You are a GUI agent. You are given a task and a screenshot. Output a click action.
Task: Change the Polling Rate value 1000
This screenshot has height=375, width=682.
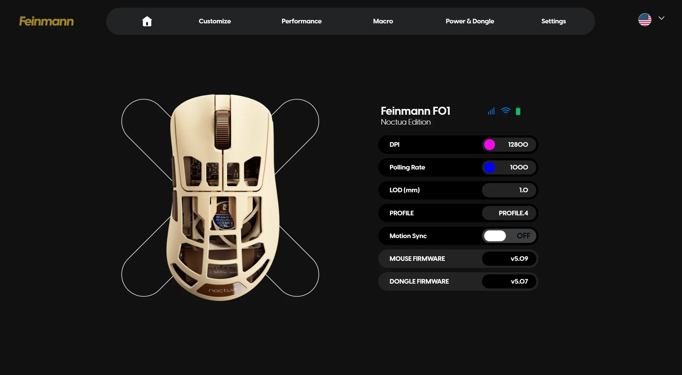[519, 167]
